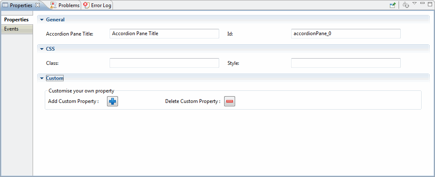Pin the Properties view to the selection
The width and height of the screenshot is (435, 177).
tap(392, 5)
